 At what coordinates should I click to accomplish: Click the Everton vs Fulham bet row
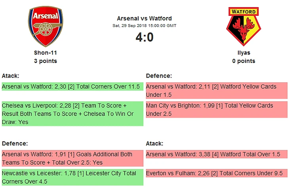[217, 173]
